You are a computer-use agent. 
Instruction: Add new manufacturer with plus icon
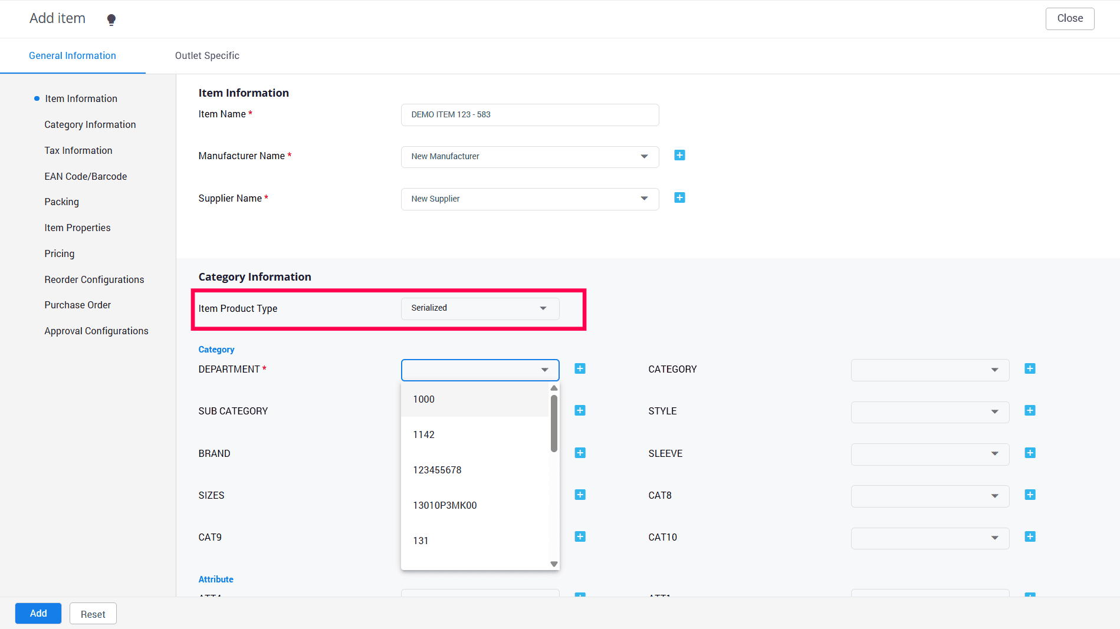click(679, 156)
